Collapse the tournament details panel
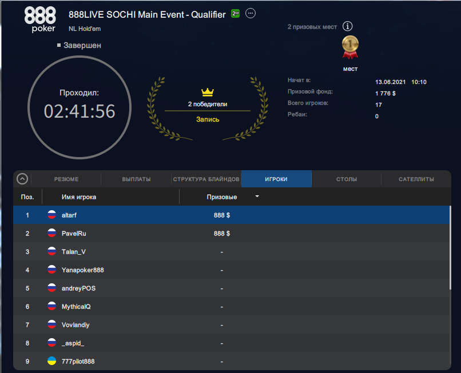 22,179
